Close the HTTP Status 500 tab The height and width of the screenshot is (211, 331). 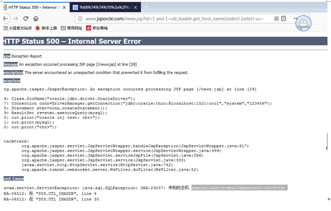(x=64, y=8)
